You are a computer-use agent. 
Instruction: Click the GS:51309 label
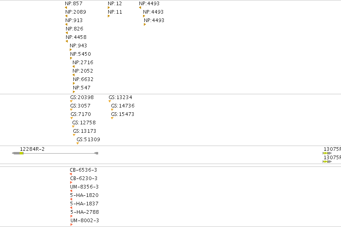[x=88, y=139]
